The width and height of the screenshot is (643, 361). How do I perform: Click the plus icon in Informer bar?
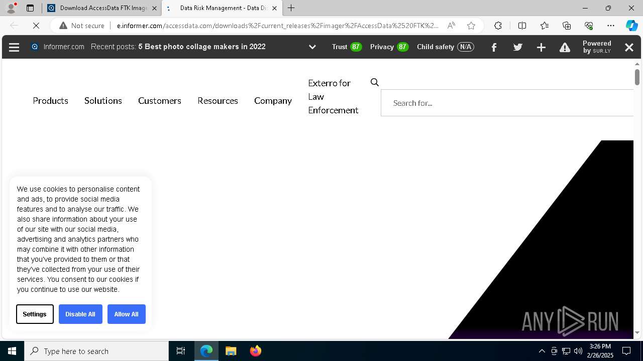click(x=541, y=47)
